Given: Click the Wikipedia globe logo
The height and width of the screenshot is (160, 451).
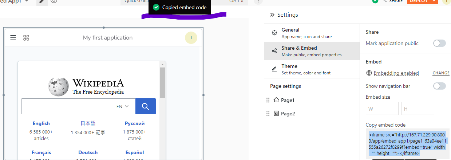Looking at the screenshot, I should pos(59,86).
